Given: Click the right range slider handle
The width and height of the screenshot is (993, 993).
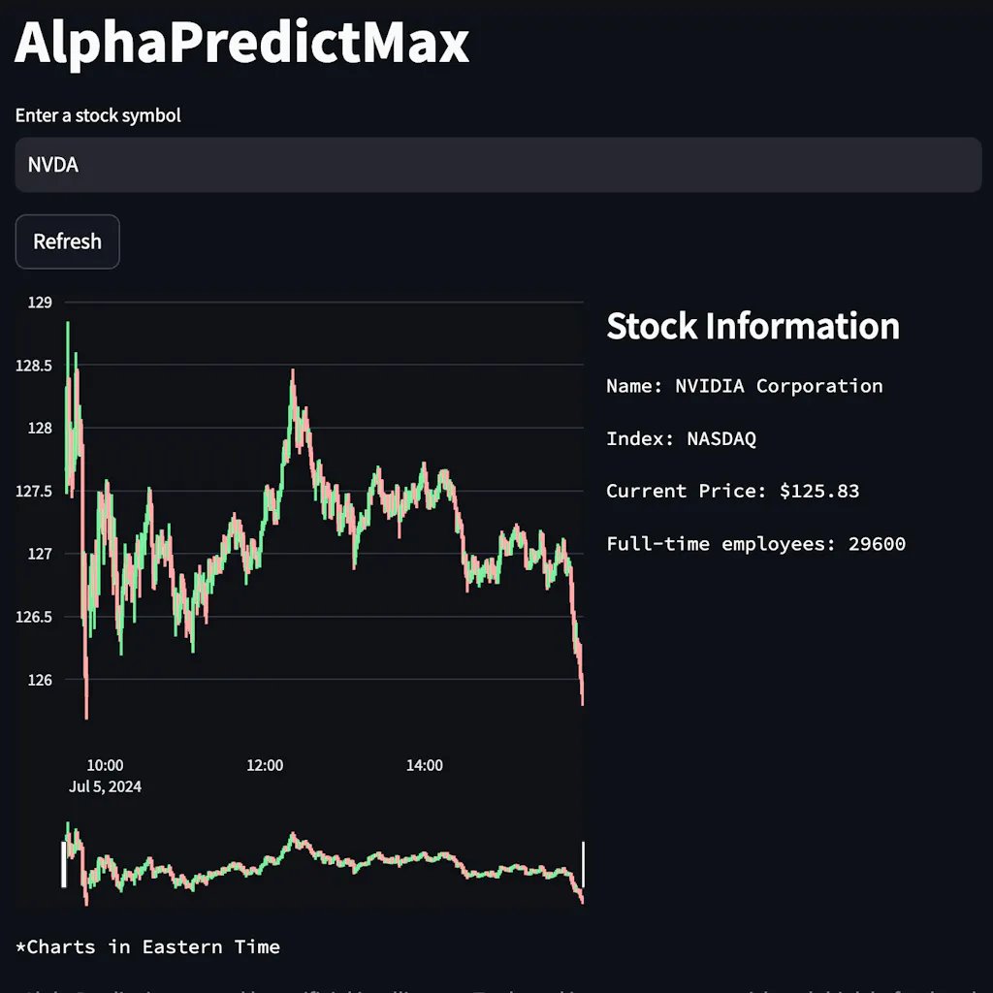Looking at the screenshot, I should 582,863.
